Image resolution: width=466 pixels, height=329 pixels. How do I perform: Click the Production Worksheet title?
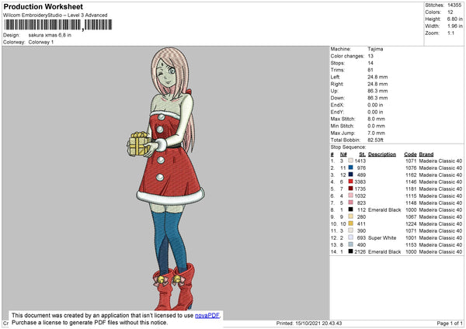(x=43, y=6)
